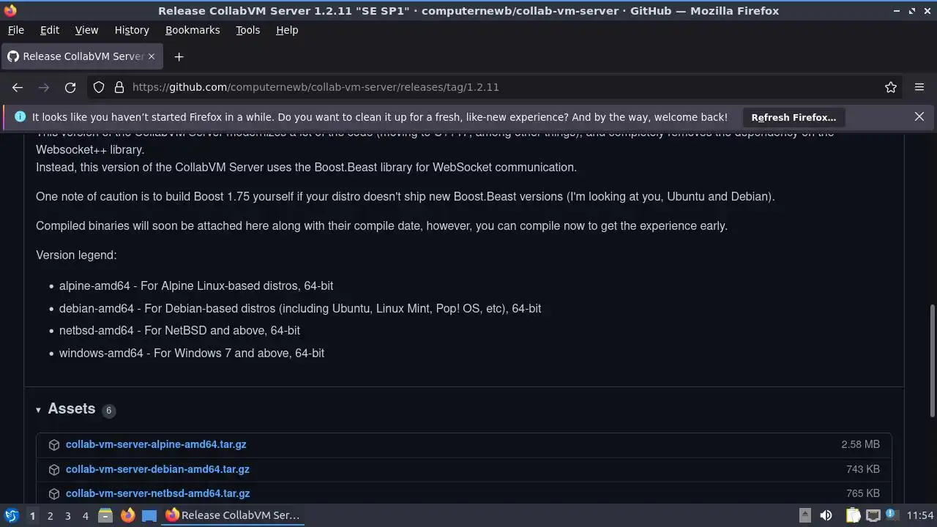The width and height of the screenshot is (937, 527).
Task: Show site security padlock info
Action: pyautogui.click(x=119, y=87)
